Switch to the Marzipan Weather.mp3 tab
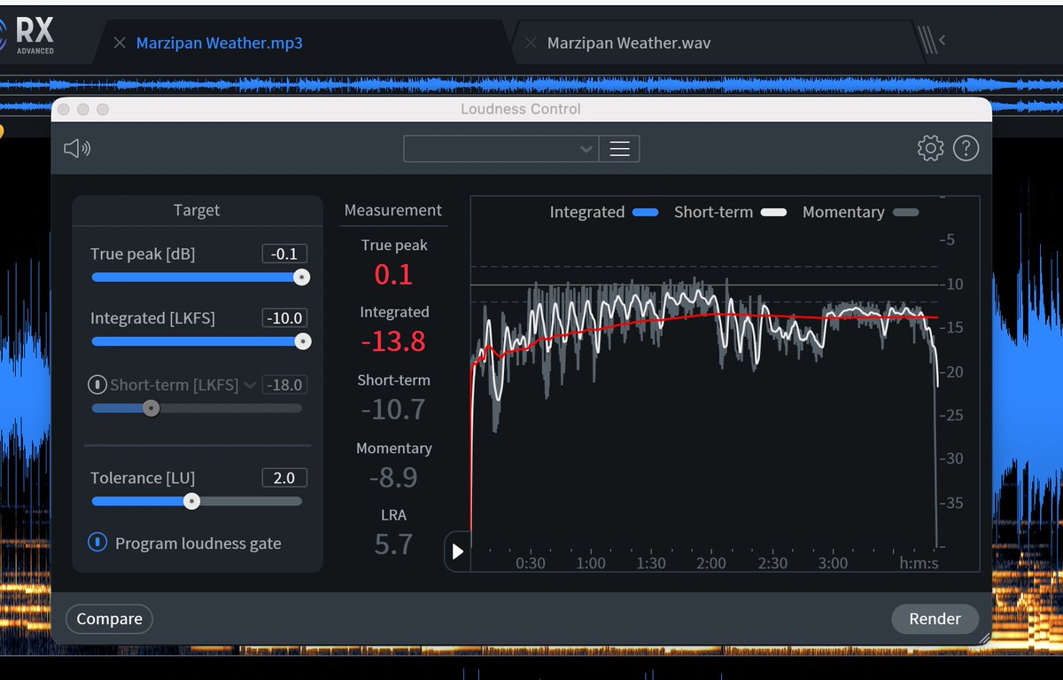This screenshot has width=1063, height=680. tap(219, 43)
